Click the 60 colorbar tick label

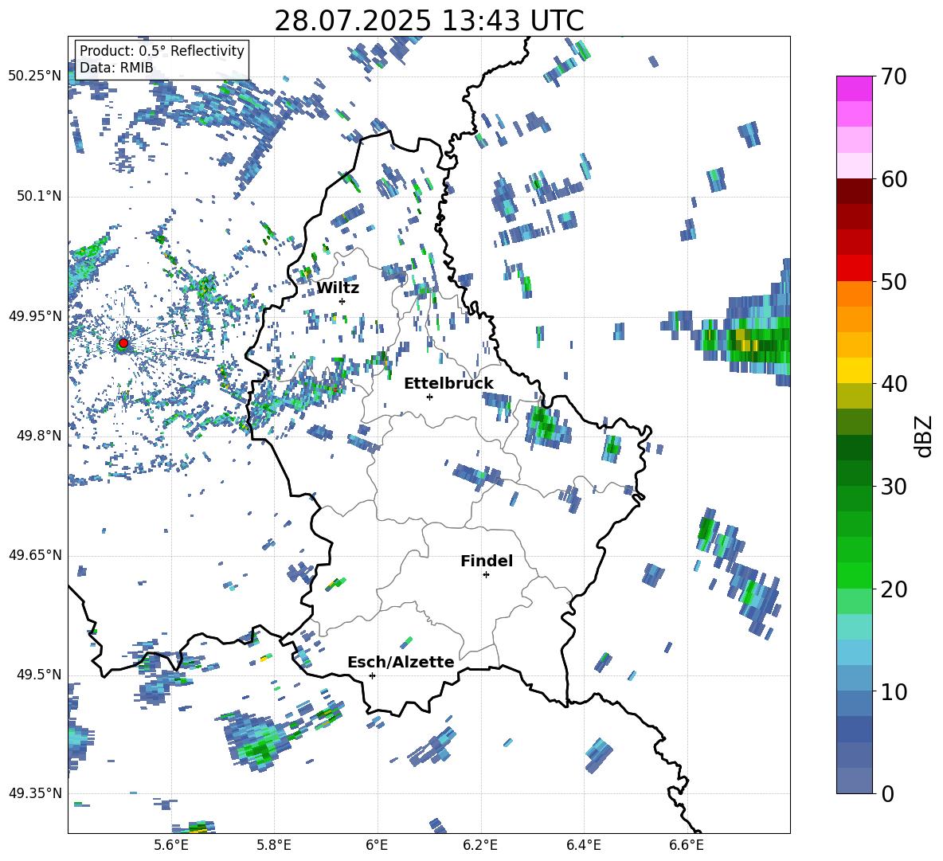[893, 178]
